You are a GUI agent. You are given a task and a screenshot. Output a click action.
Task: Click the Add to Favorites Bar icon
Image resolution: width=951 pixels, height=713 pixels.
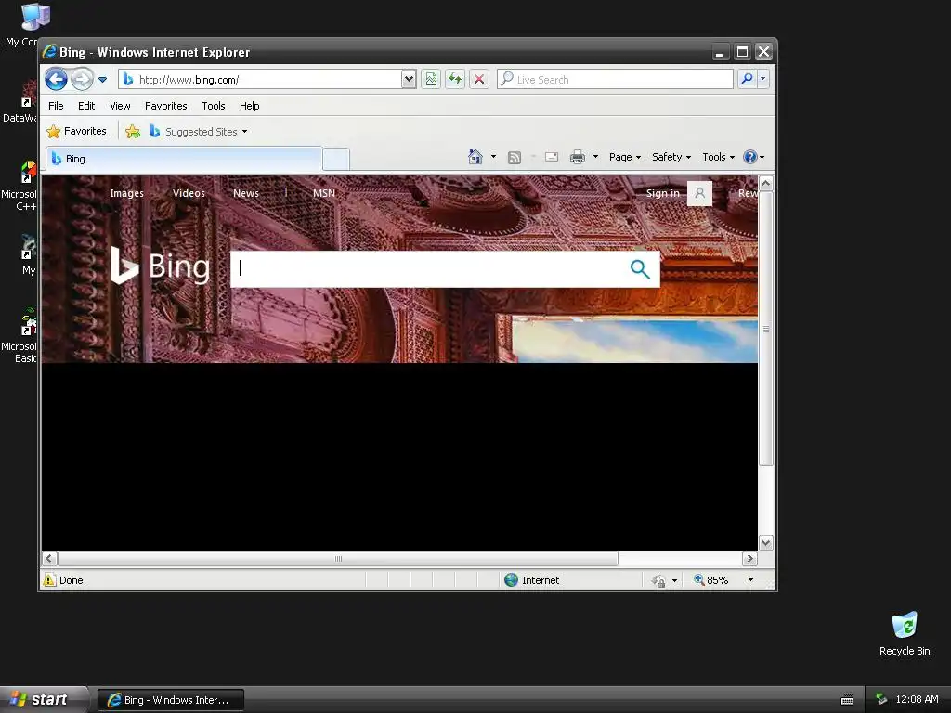click(133, 132)
